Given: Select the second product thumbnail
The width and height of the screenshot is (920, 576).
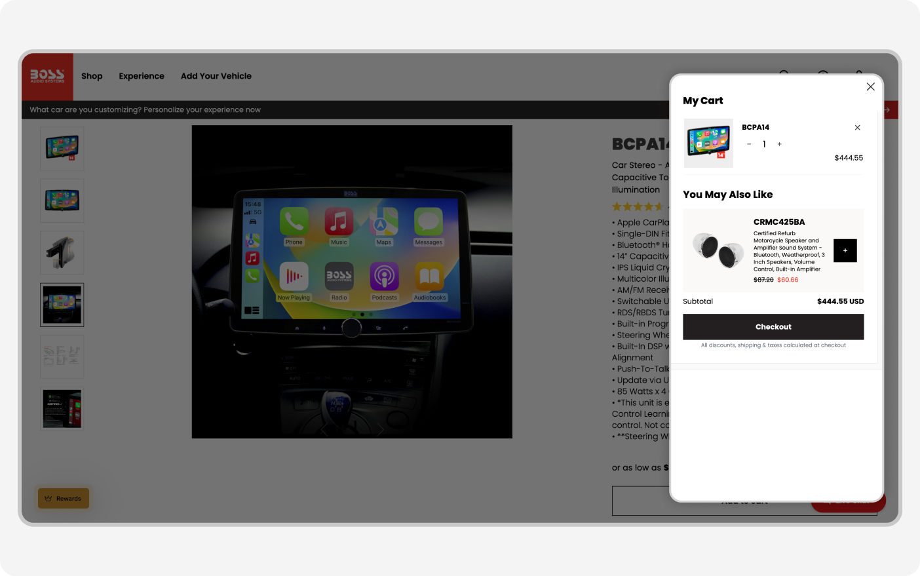Looking at the screenshot, I should [62, 201].
